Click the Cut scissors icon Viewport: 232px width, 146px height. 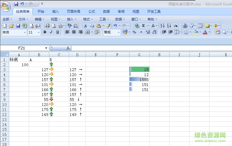tap(85, 26)
